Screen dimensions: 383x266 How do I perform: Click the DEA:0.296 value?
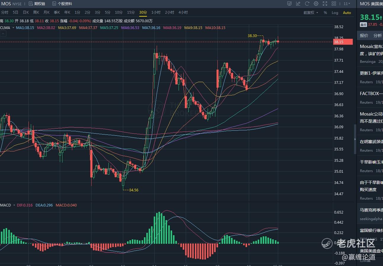pos(44,205)
